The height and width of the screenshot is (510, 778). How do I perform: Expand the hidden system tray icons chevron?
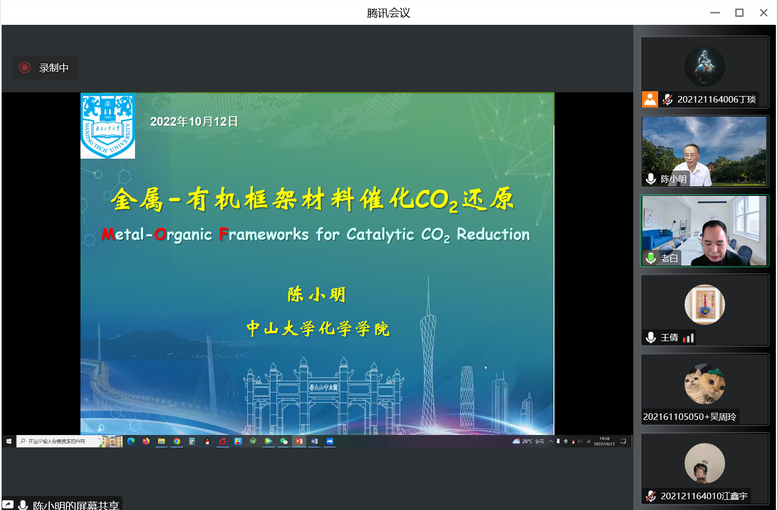pos(551,441)
